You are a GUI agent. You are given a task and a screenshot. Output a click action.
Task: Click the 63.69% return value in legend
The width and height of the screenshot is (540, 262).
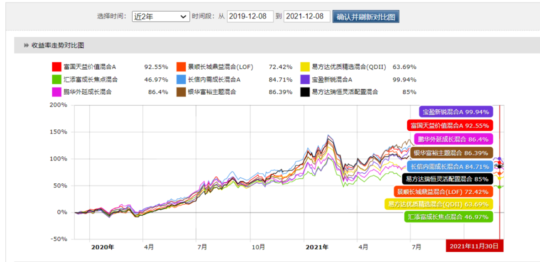(x=404, y=67)
